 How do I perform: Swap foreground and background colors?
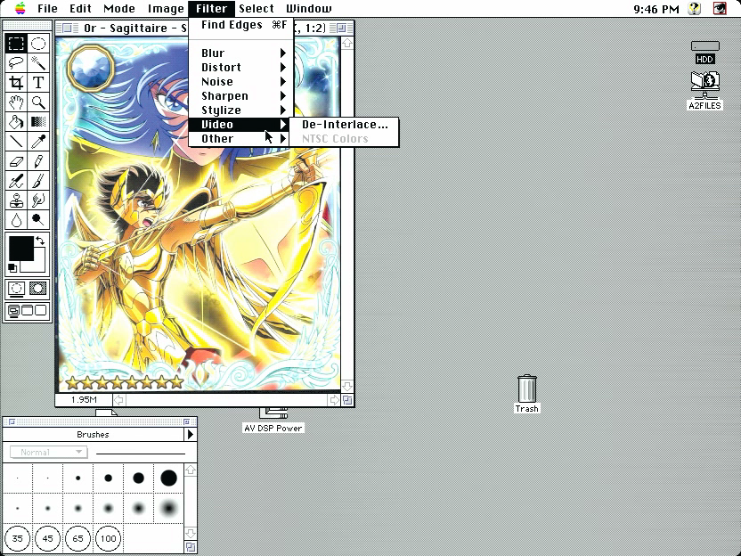coord(41,241)
